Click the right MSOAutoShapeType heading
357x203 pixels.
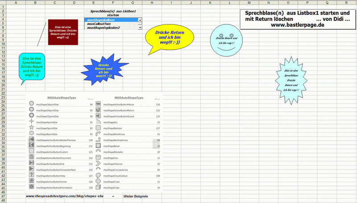pyautogui.click(x=129, y=97)
